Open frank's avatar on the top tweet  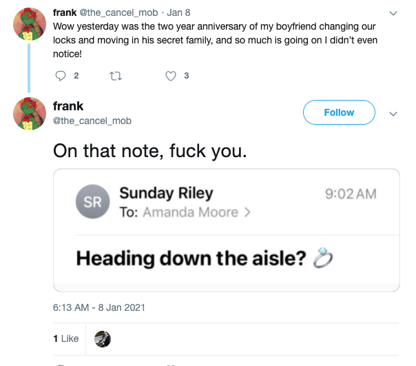pyautogui.click(x=30, y=24)
